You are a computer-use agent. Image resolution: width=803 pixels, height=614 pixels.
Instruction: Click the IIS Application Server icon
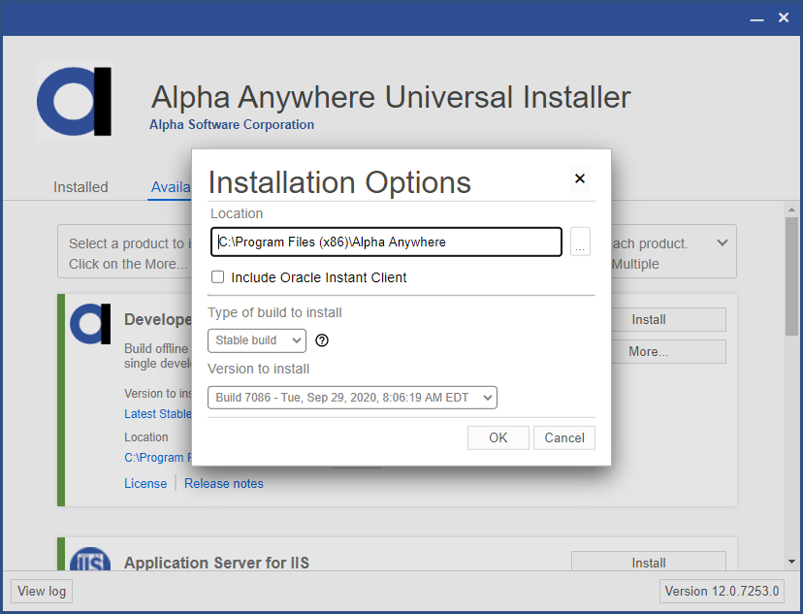tap(90, 559)
